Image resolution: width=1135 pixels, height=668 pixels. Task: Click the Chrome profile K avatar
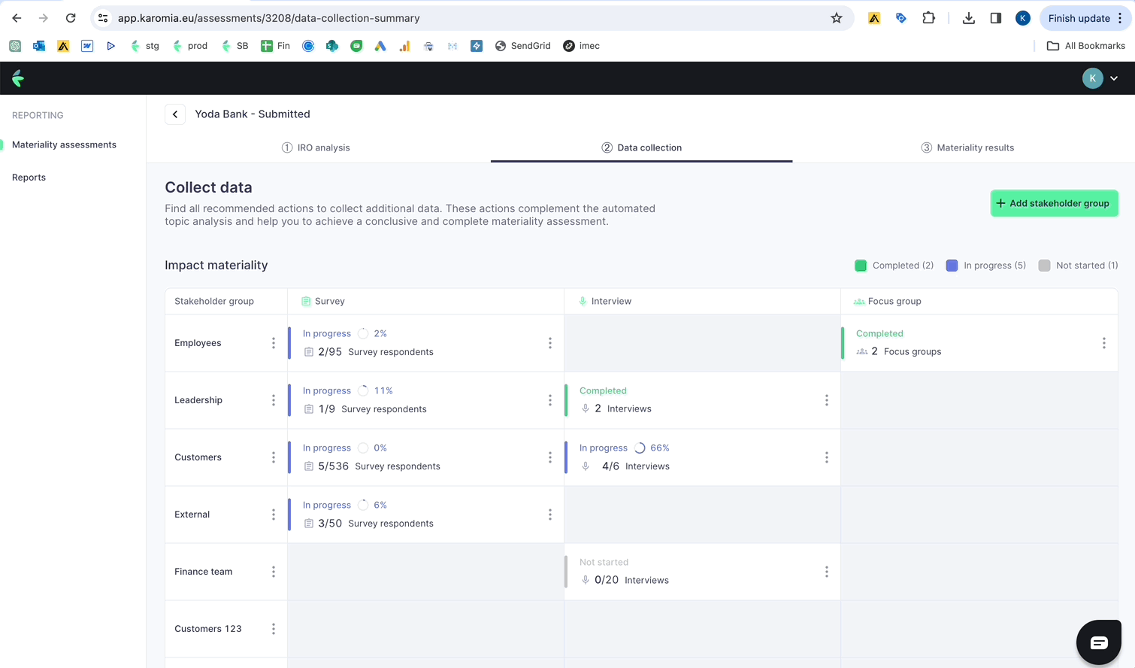(1023, 18)
